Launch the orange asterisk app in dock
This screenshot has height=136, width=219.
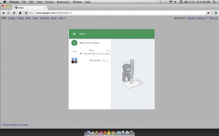pos(105,132)
